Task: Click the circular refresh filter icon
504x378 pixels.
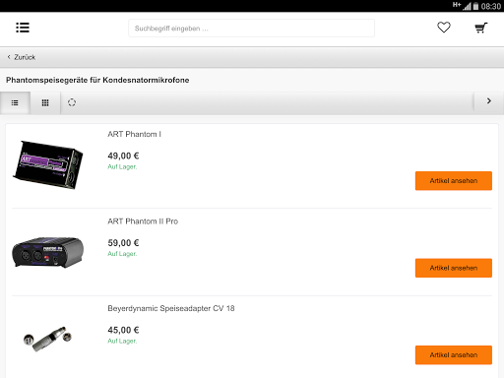Action: pyautogui.click(x=72, y=102)
